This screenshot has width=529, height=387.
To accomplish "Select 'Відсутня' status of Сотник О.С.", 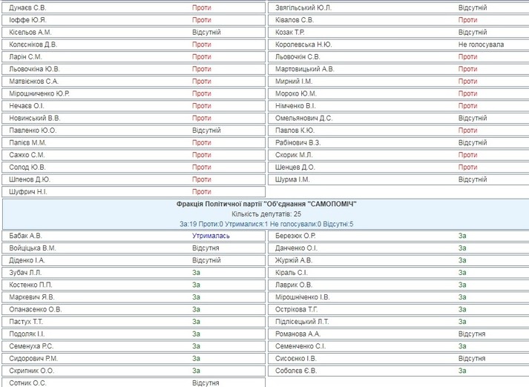I will (x=206, y=383).
